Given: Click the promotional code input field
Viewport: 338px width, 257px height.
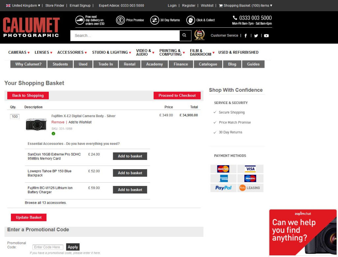Looking at the screenshot, I should pos(48,247).
